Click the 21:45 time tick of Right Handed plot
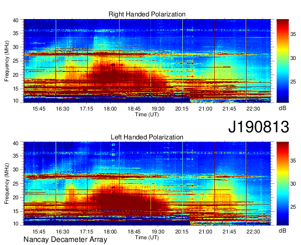The width and height of the screenshot is (301, 245). [229, 109]
